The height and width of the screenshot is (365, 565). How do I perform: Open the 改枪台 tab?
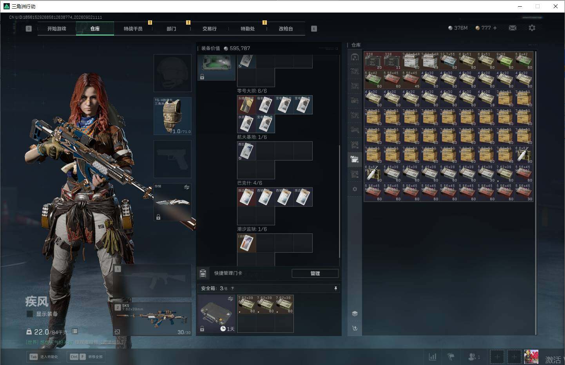pos(286,29)
